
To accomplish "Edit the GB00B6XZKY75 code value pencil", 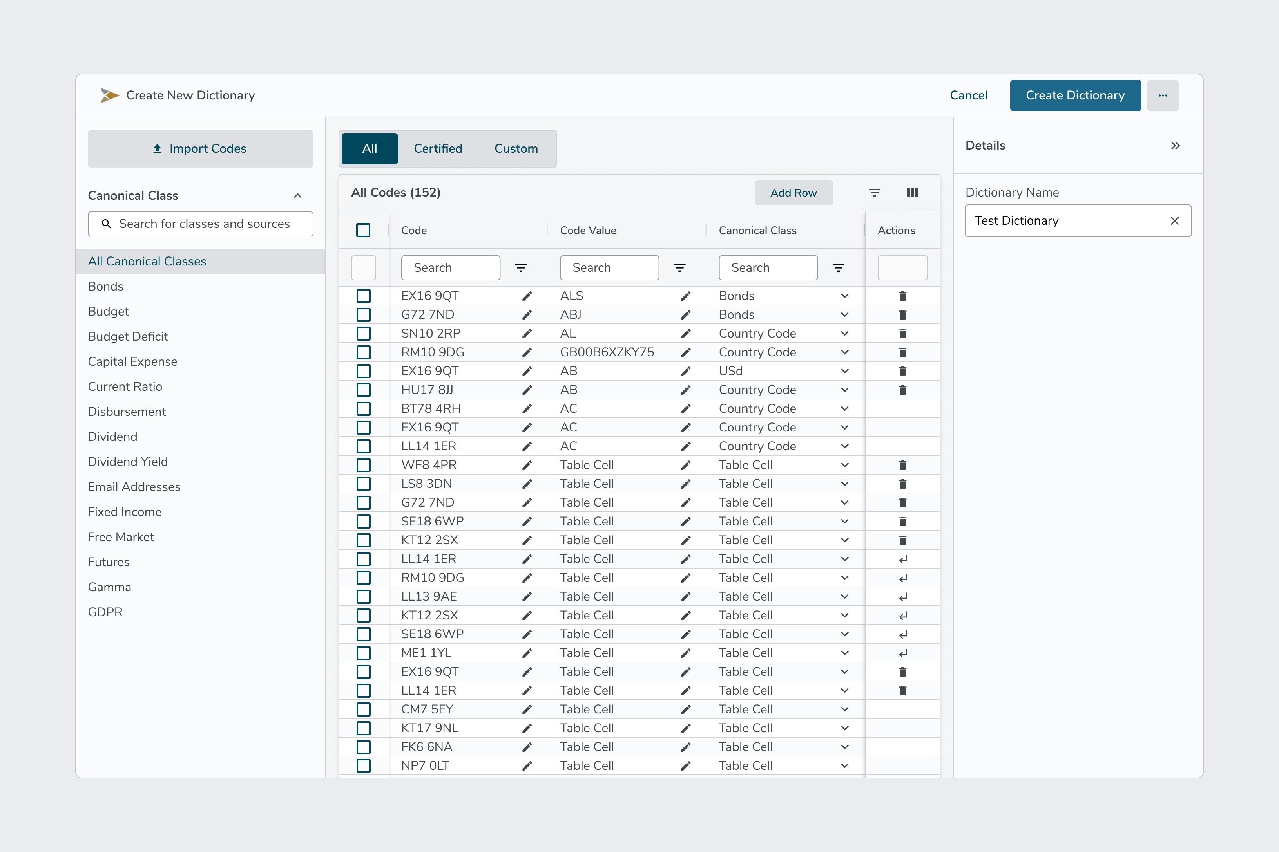I will pos(685,352).
